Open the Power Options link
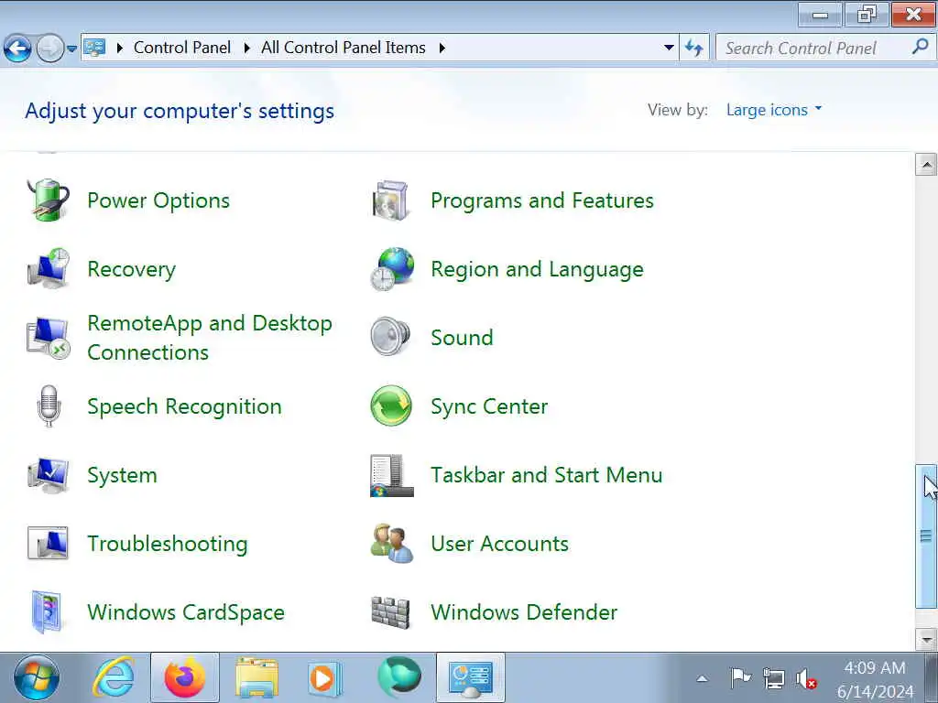Viewport: 938px width, 703px height. point(158,200)
